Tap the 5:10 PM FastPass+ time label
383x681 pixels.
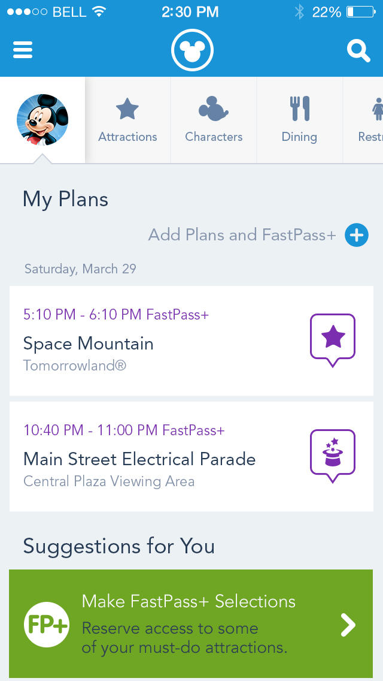point(116,314)
